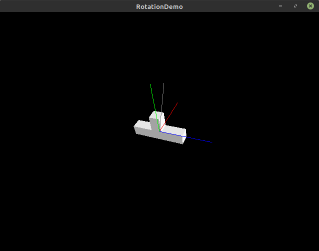319x251 pixels.
Task: Select the top end of the green axis
Action: click(151, 85)
